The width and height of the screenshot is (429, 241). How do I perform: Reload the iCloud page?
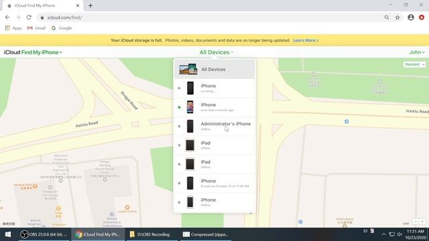(29, 17)
